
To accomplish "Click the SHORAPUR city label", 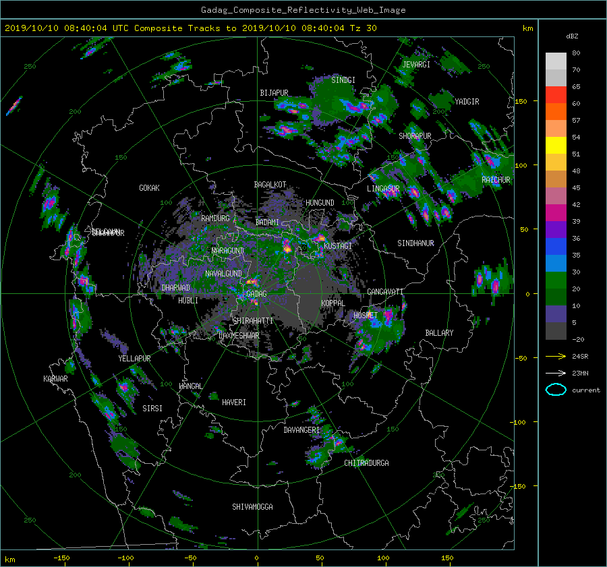I will (x=415, y=136).
